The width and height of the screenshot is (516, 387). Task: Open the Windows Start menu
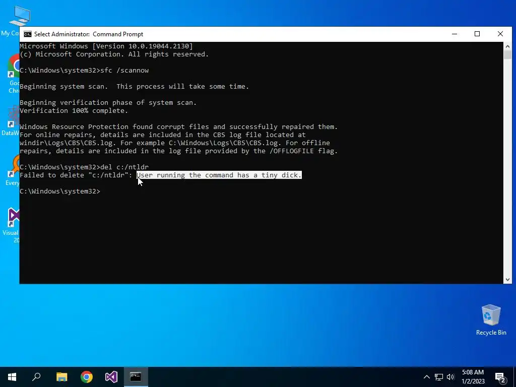click(x=12, y=377)
